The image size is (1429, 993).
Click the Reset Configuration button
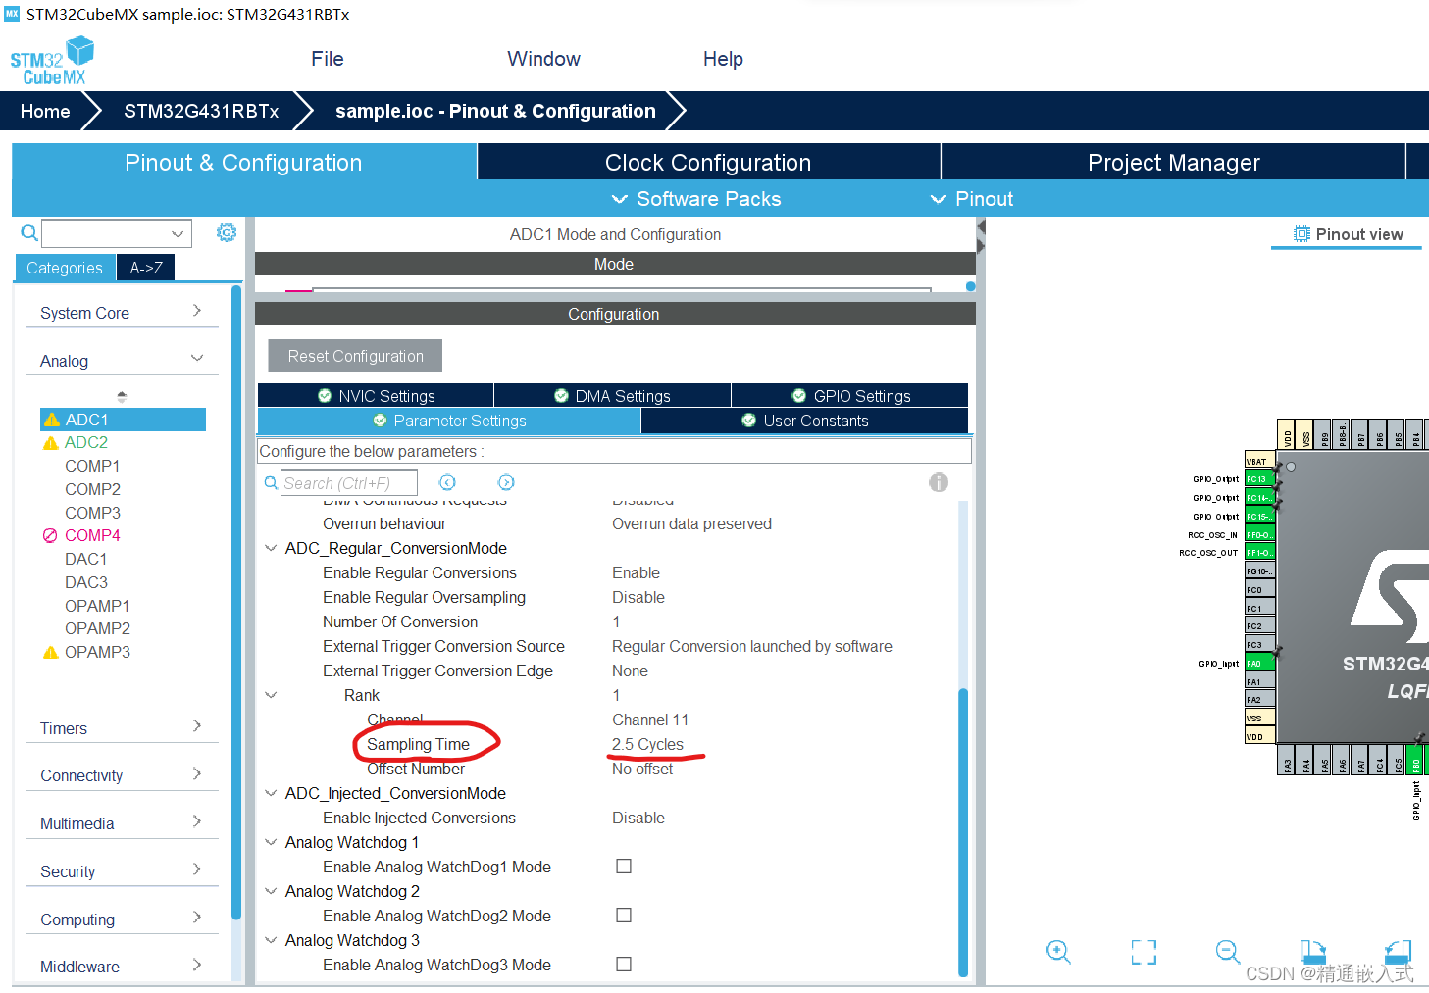click(x=355, y=356)
